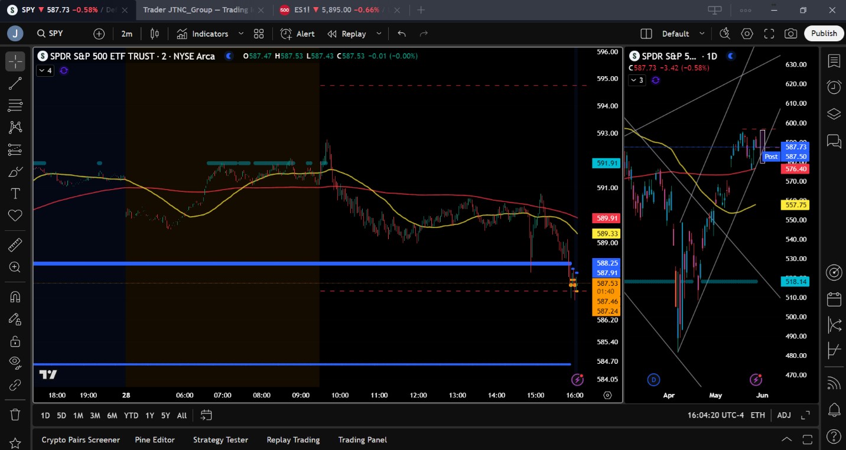
Task: Choose the chart patterns drawing tool
Action: pos(15,128)
